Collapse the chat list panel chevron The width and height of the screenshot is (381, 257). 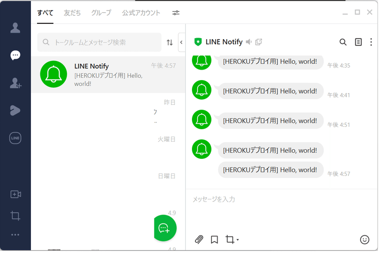coord(181,42)
